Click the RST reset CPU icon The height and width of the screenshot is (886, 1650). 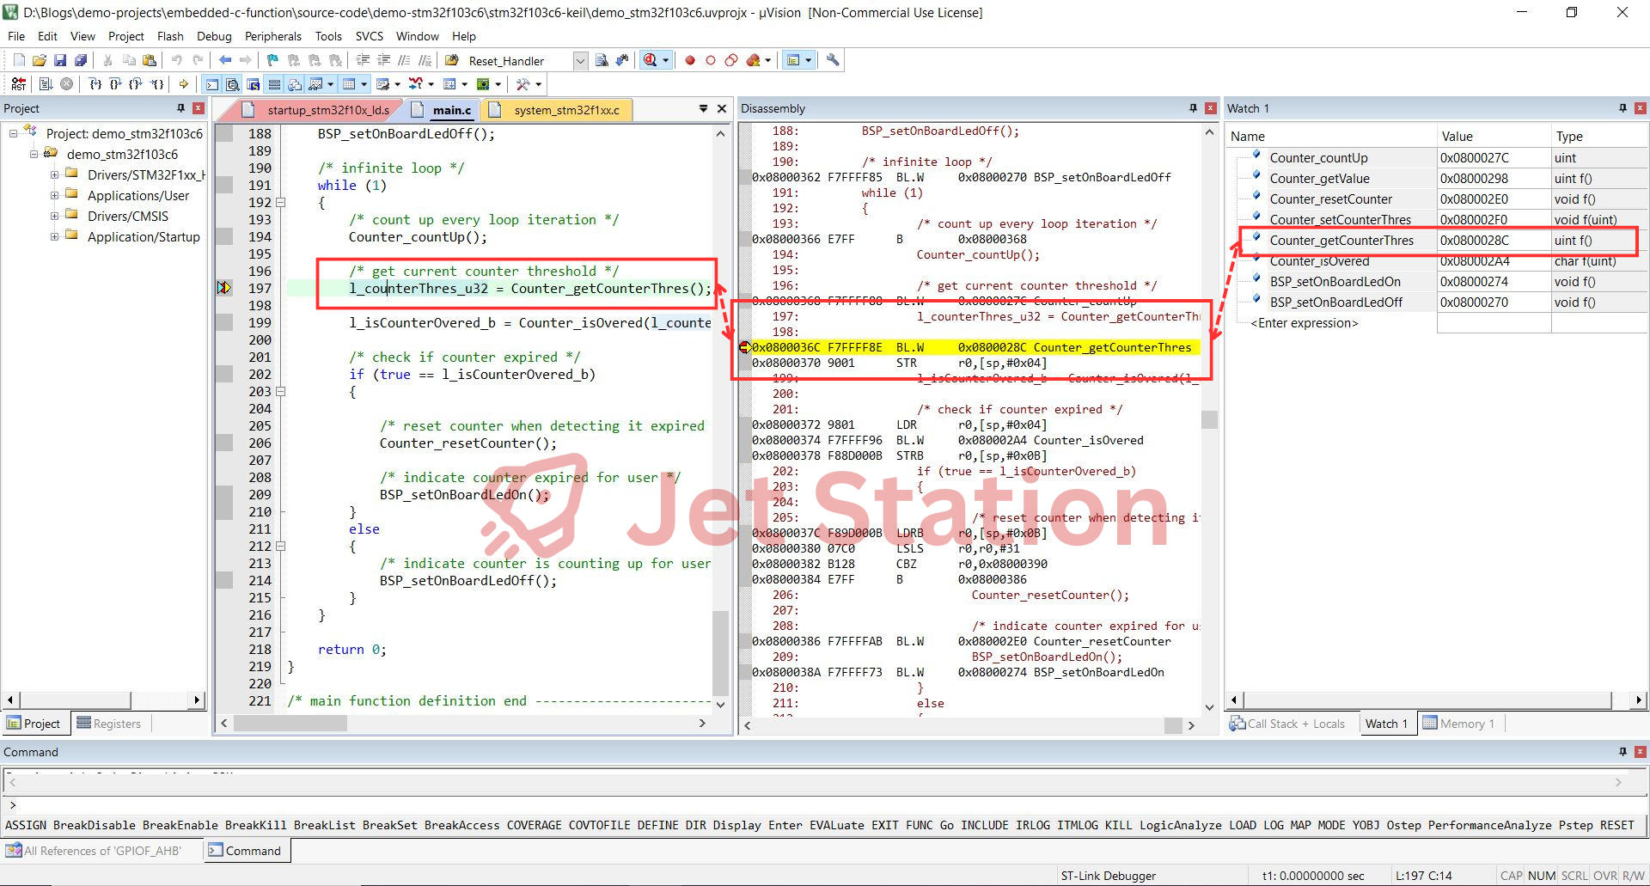pos(18,84)
